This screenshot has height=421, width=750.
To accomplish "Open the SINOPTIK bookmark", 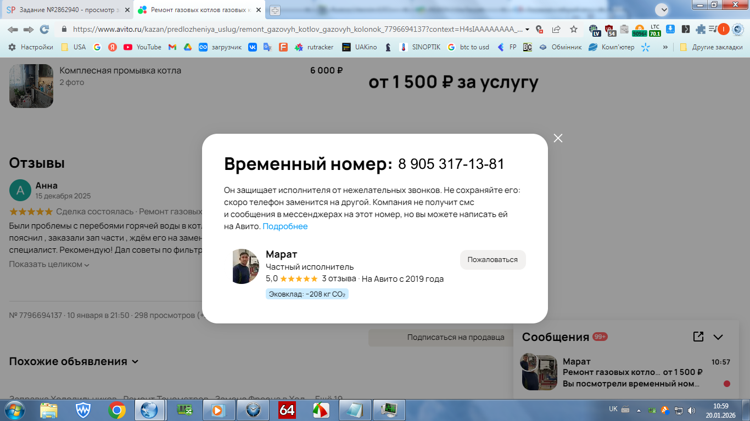I will point(420,47).
